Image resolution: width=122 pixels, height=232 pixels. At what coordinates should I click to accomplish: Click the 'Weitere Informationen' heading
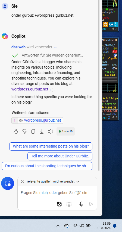point(30,113)
